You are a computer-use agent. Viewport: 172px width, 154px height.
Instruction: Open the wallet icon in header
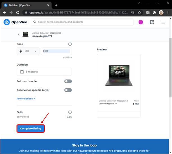(x=152, y=22)
